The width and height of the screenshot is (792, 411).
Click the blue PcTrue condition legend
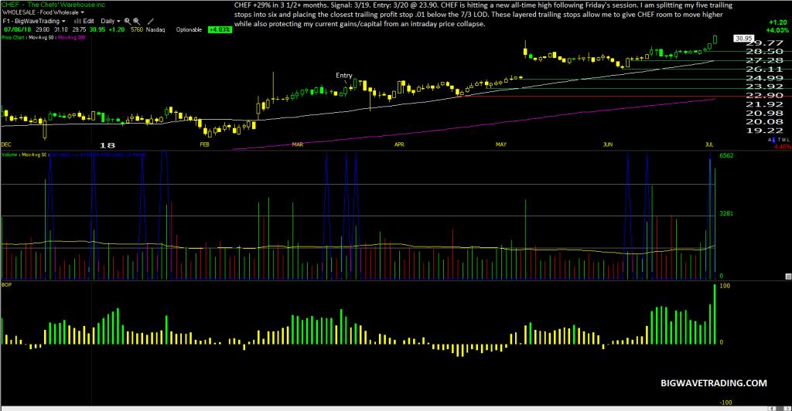pyautogui.click(x=98, y=155)
